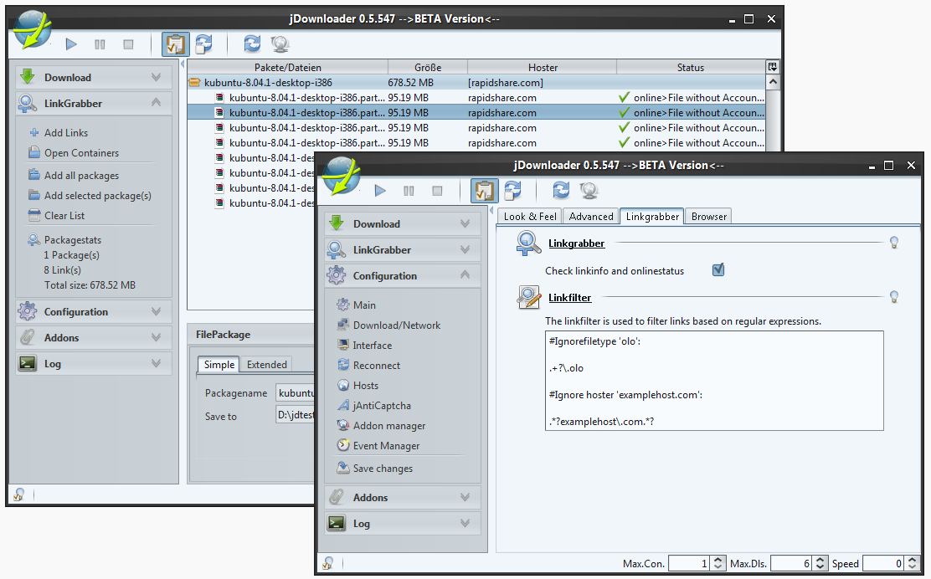Toggle the clipboard monitor icon in front window
The height and width of the screenshot is (579, 931).
[x=485, y=191]
